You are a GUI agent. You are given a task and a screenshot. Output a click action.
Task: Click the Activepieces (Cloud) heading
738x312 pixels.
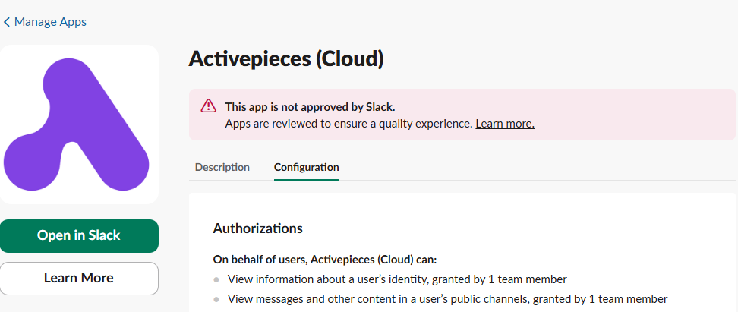click(x=286, y=60)
